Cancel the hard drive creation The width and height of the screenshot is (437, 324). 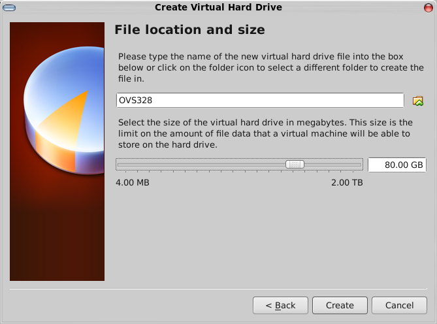coord(399,305)
